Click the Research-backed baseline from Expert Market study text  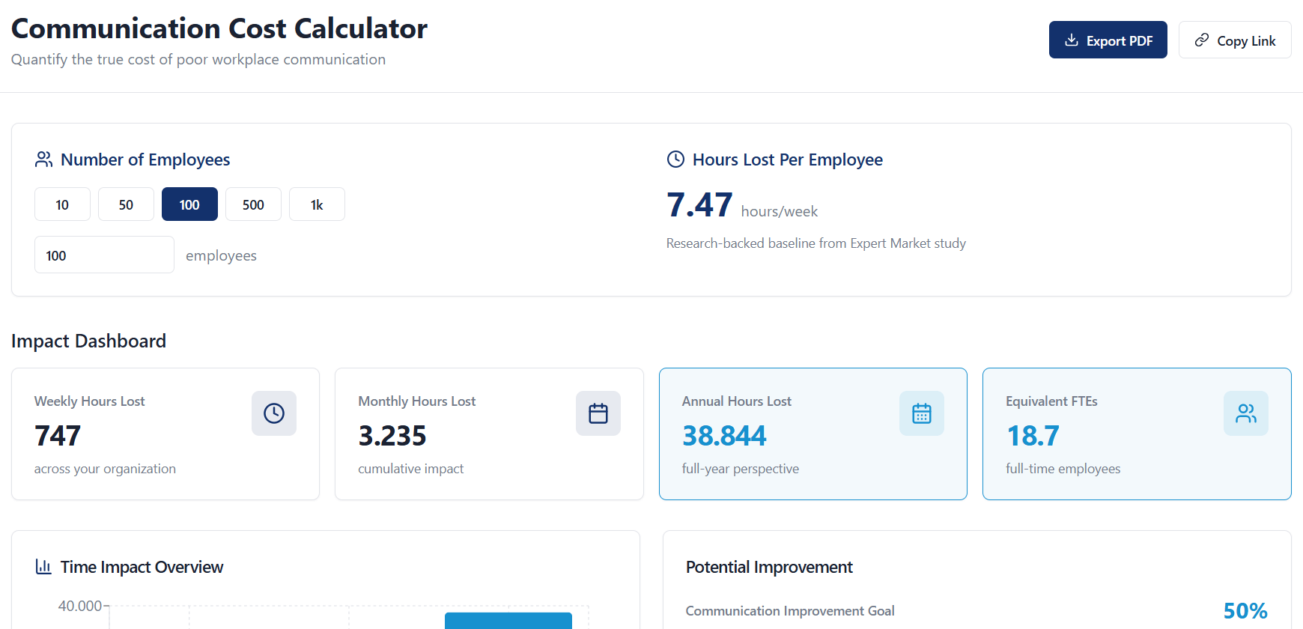(x=816, y=243)
